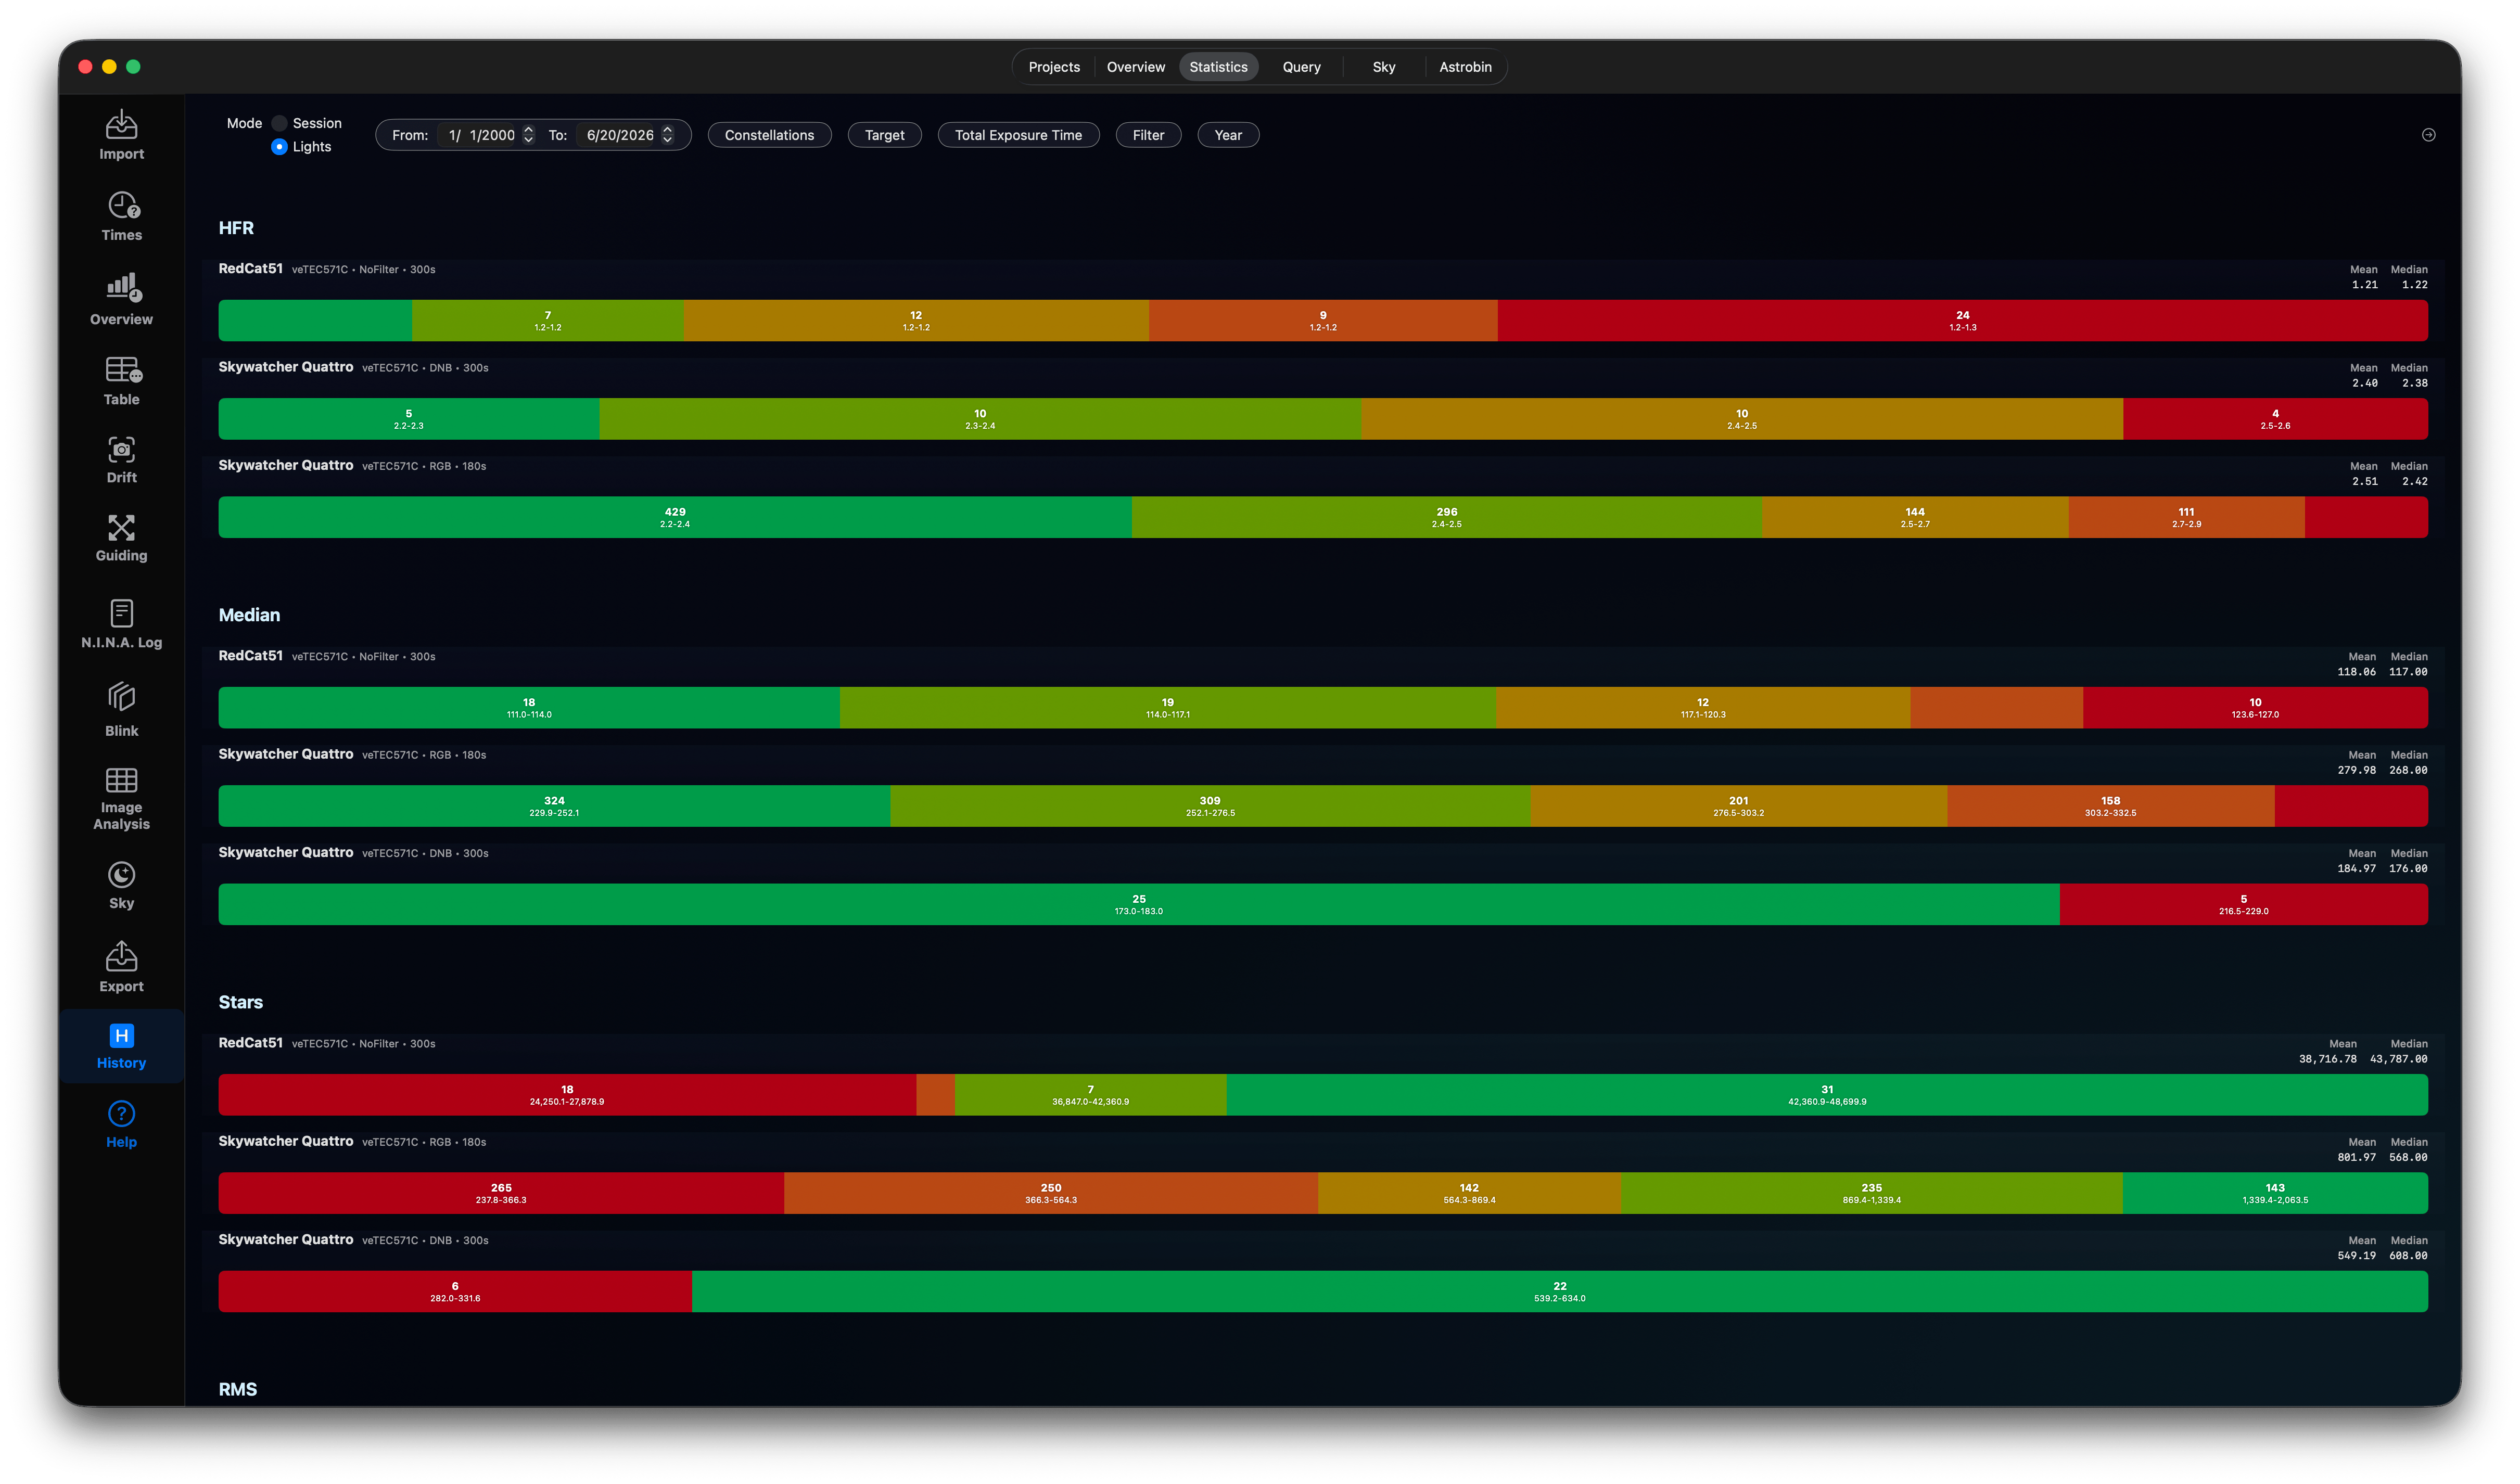Open the Blink sidebar icon
This screenshot has height=1484, width=2520.
121,710
